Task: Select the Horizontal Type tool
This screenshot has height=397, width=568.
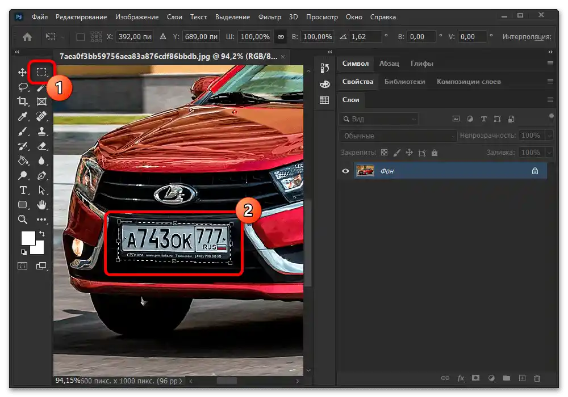Action: pos(23,190)
